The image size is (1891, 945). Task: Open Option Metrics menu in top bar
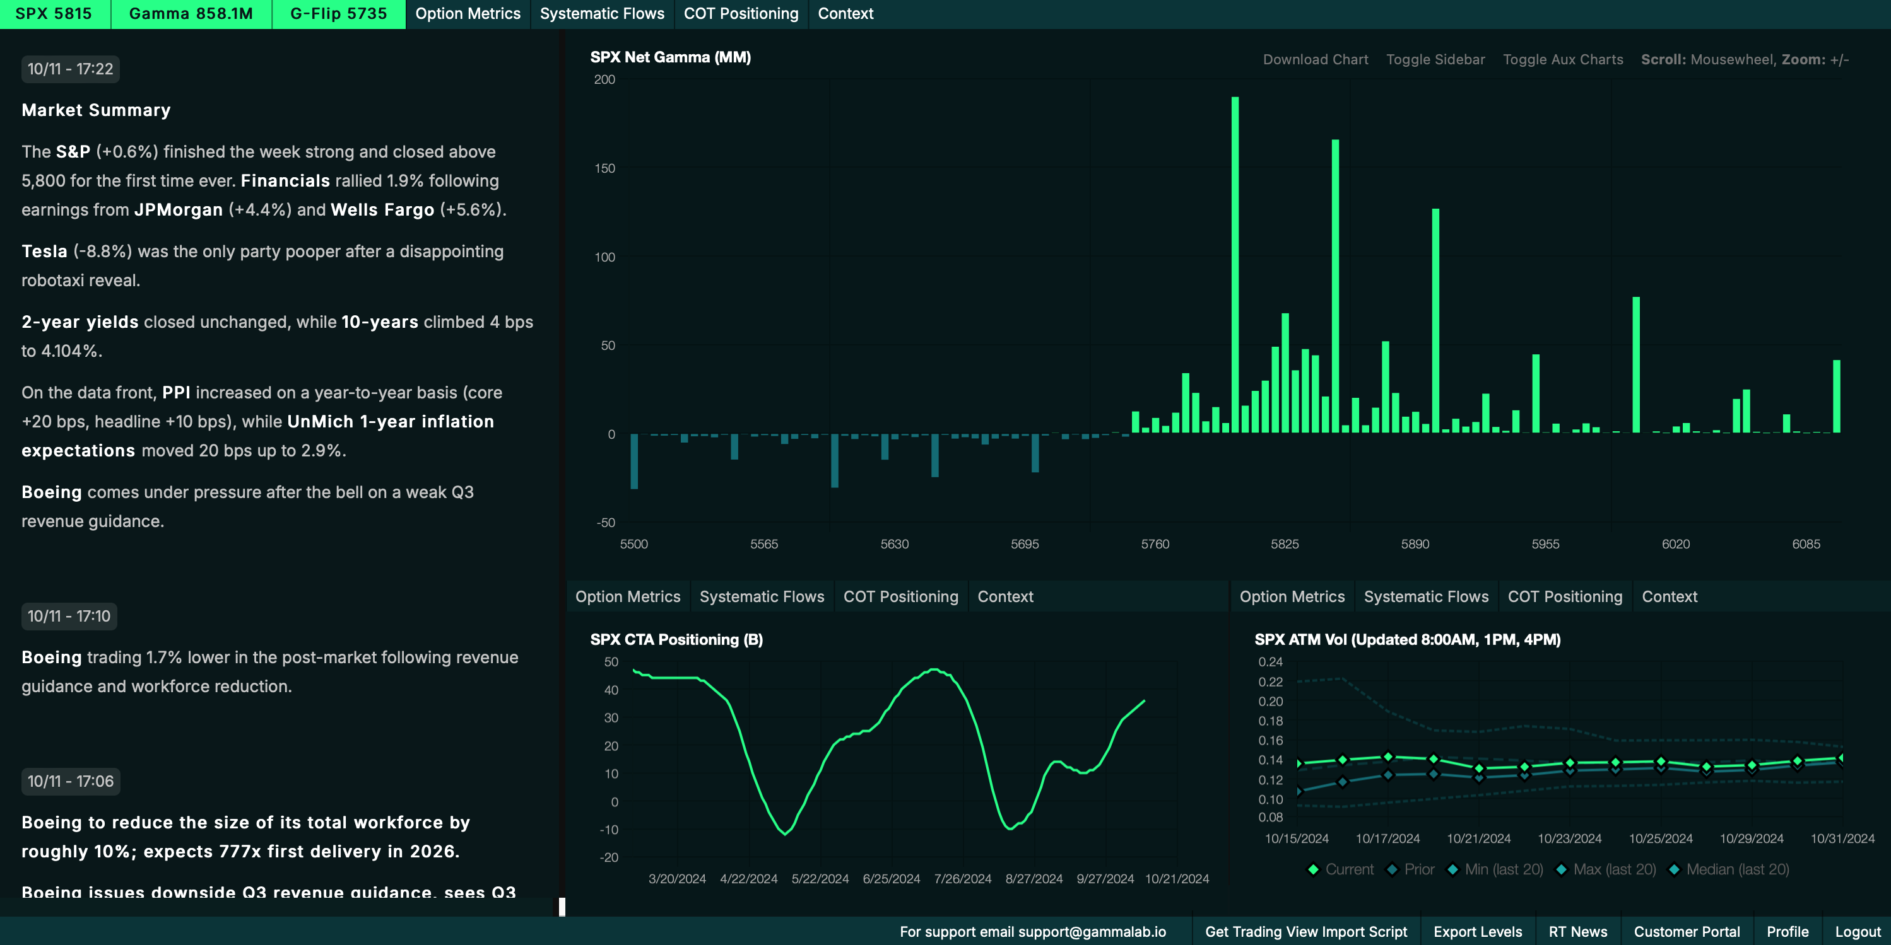[468, 14]
